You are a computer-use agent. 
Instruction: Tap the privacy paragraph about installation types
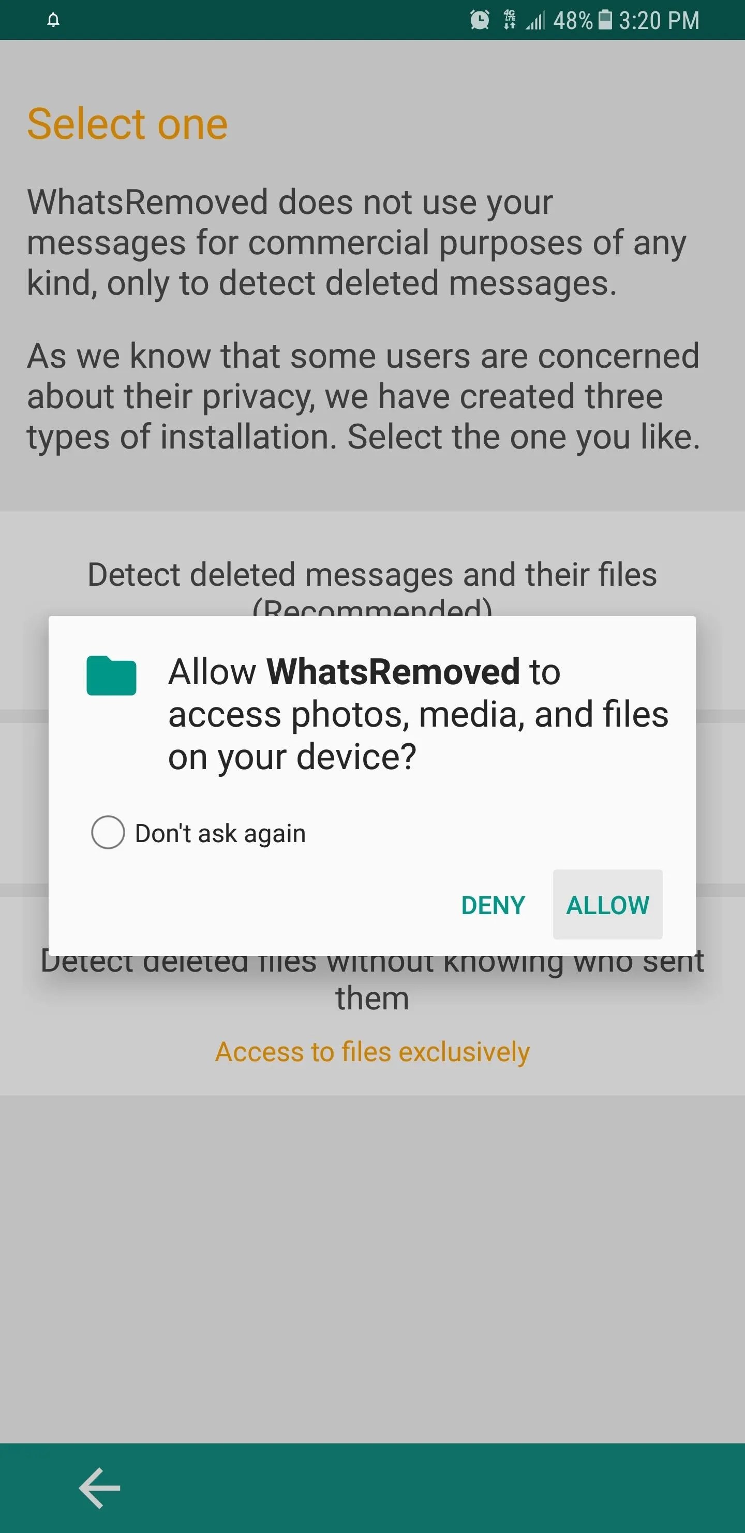(x=363, y=396)
